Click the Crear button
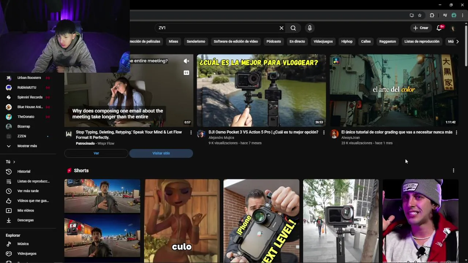The image size is (468, 263). 420,28
